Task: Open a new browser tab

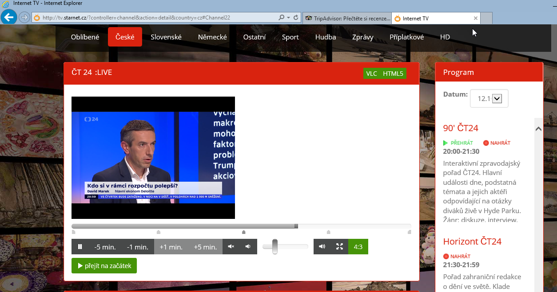Action: pyautogui.click(x=487, y=18)
